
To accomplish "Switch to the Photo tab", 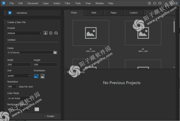I will [x=74, y=13].
